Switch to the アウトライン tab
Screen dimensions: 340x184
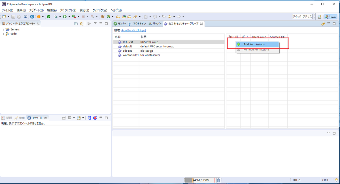[137, 24]
